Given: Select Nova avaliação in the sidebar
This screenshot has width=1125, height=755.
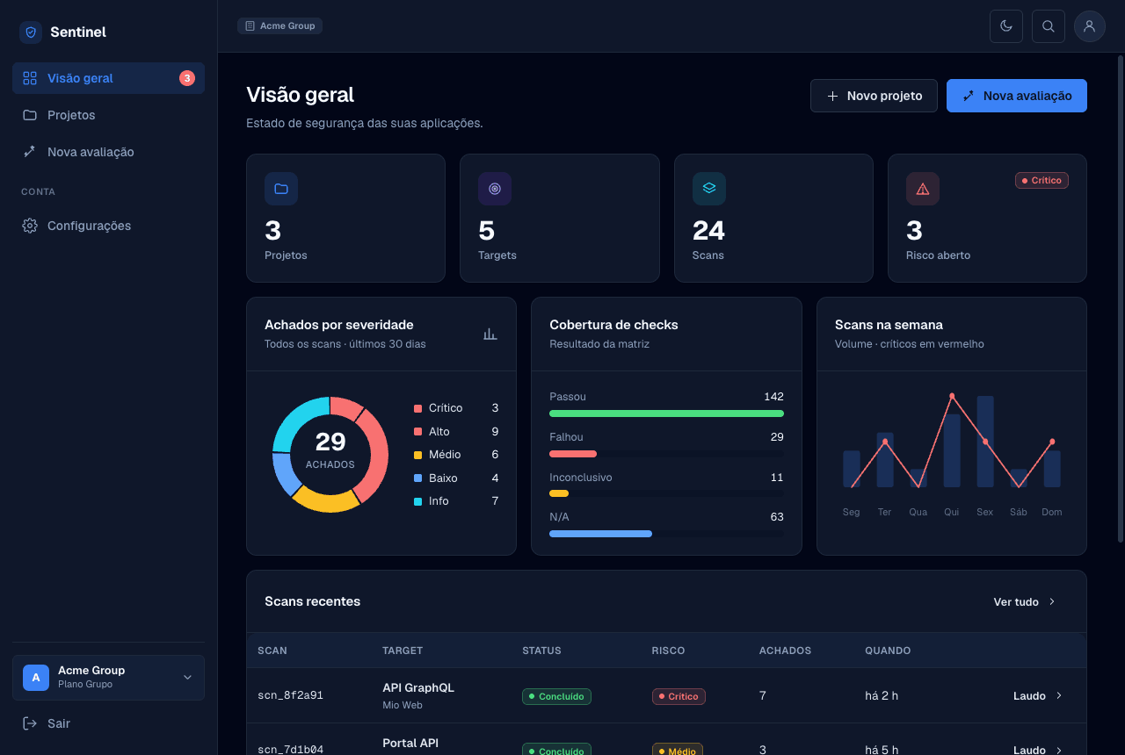Looking at the screenshot, I should point(109,152).
